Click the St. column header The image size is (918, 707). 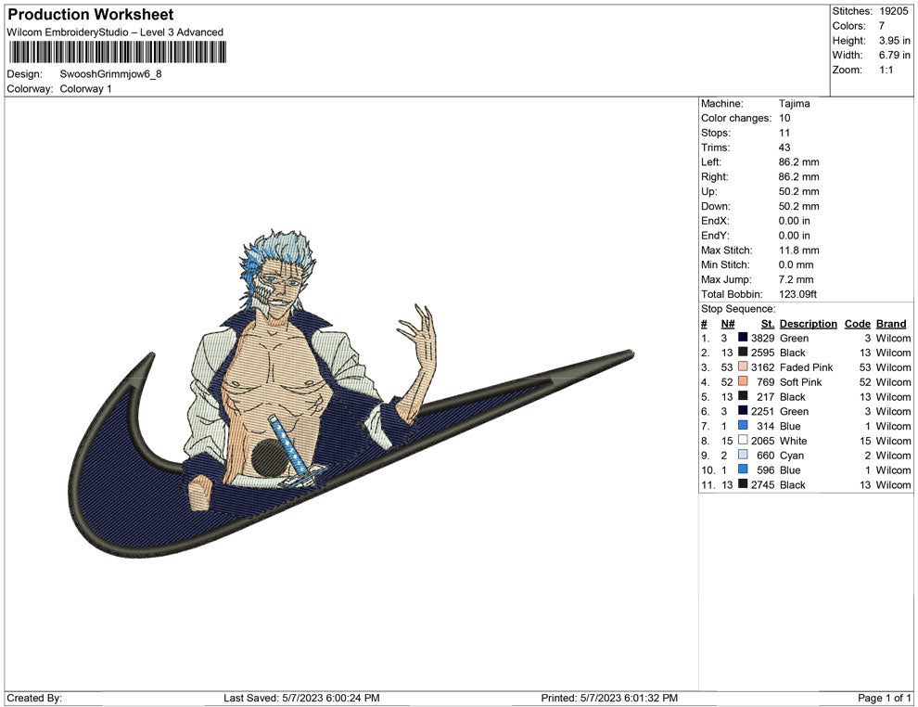tap(768, 324)
